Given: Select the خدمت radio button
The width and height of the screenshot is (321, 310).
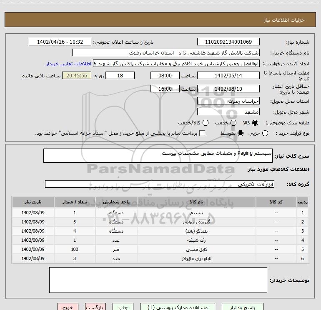Looking at the screenshot, I should tap(233, 123).
